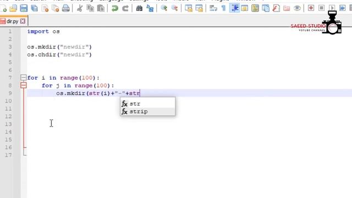Create a new file from the toolbar
The height and width of the screenshot is (198, 352).
[x=3, y=8]
